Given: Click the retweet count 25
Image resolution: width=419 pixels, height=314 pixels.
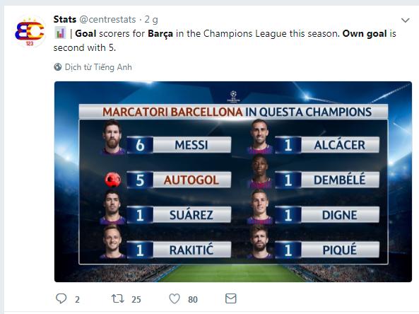Looking at the screenshot, I should click(x=136, y=299).
